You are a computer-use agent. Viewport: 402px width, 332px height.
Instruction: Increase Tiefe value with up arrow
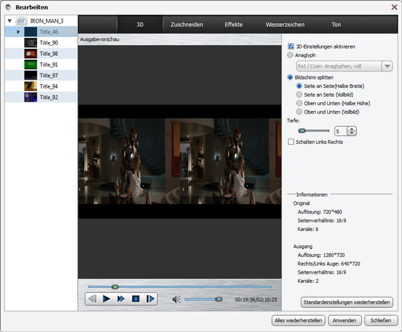click(352, 129)
